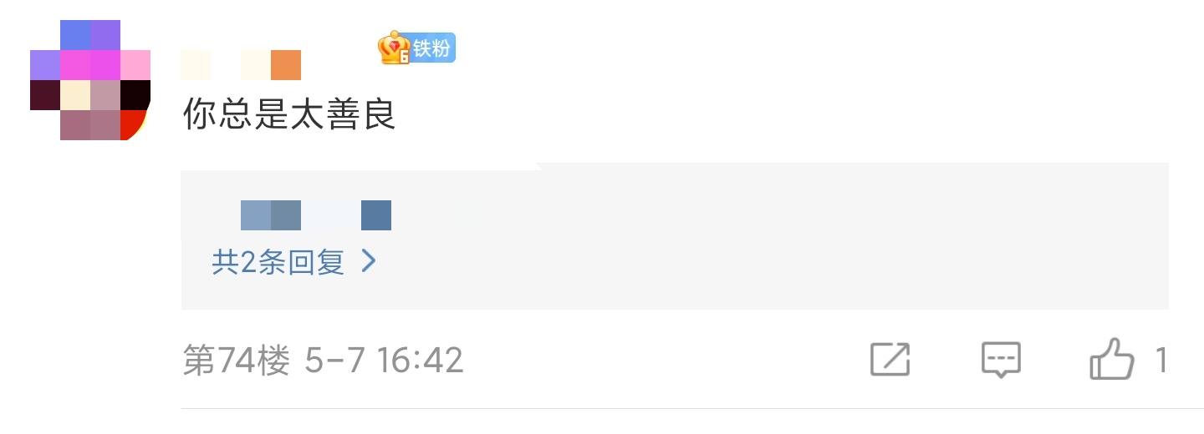
Task: Tap the commenter's username above the comment
Action: click(x=241, y=65)
